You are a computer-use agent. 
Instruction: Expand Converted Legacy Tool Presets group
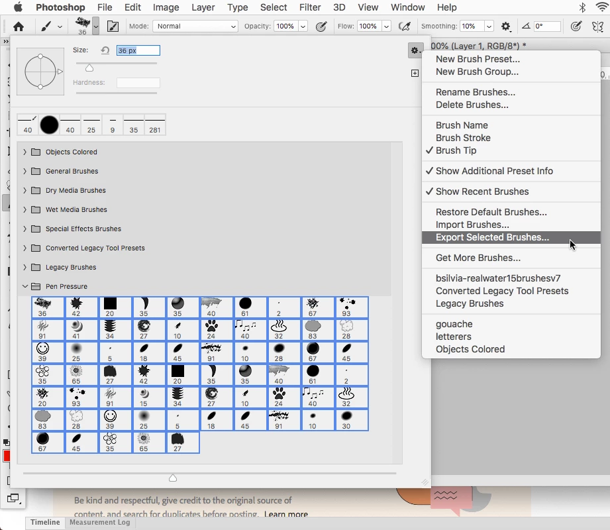coord(25,248)
